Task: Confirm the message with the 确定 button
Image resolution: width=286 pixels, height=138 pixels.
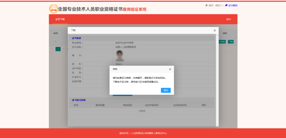Action: click(166, 90)
